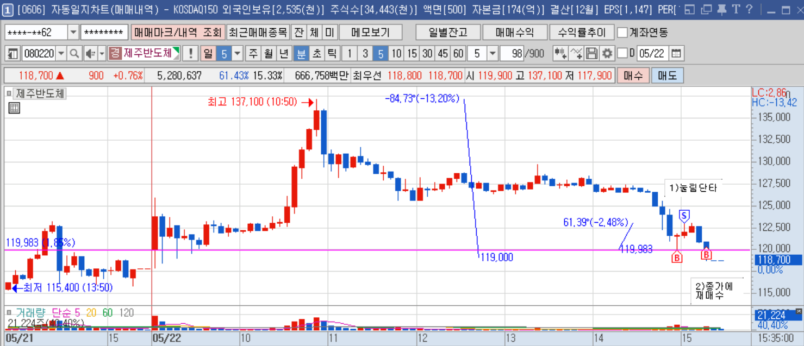Image resolution: width=804 pixels, height=346 pixels.
Task: Open chart settings gear icon
Action: click(607, 54)
